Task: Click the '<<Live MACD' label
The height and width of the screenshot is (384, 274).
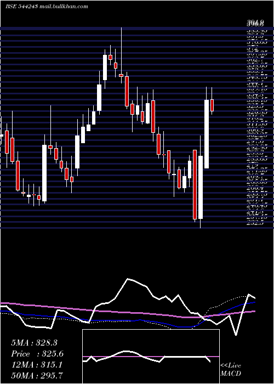Action: 231,370
